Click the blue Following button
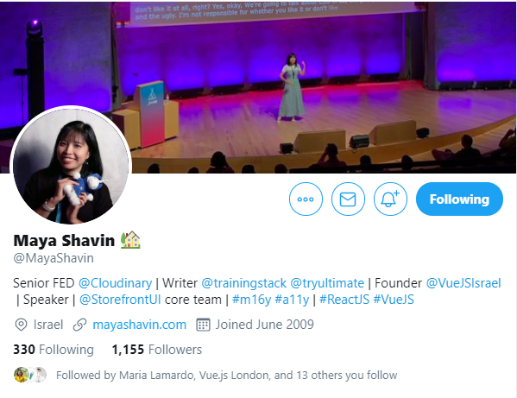This screenshot has height=398, width=517. 459,199
